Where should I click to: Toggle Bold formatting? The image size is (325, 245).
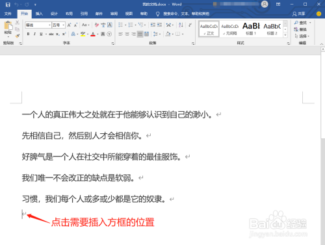28,34
